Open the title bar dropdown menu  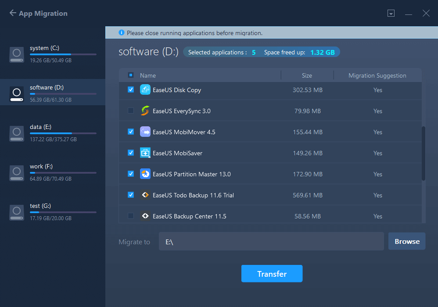coord(391,14)
